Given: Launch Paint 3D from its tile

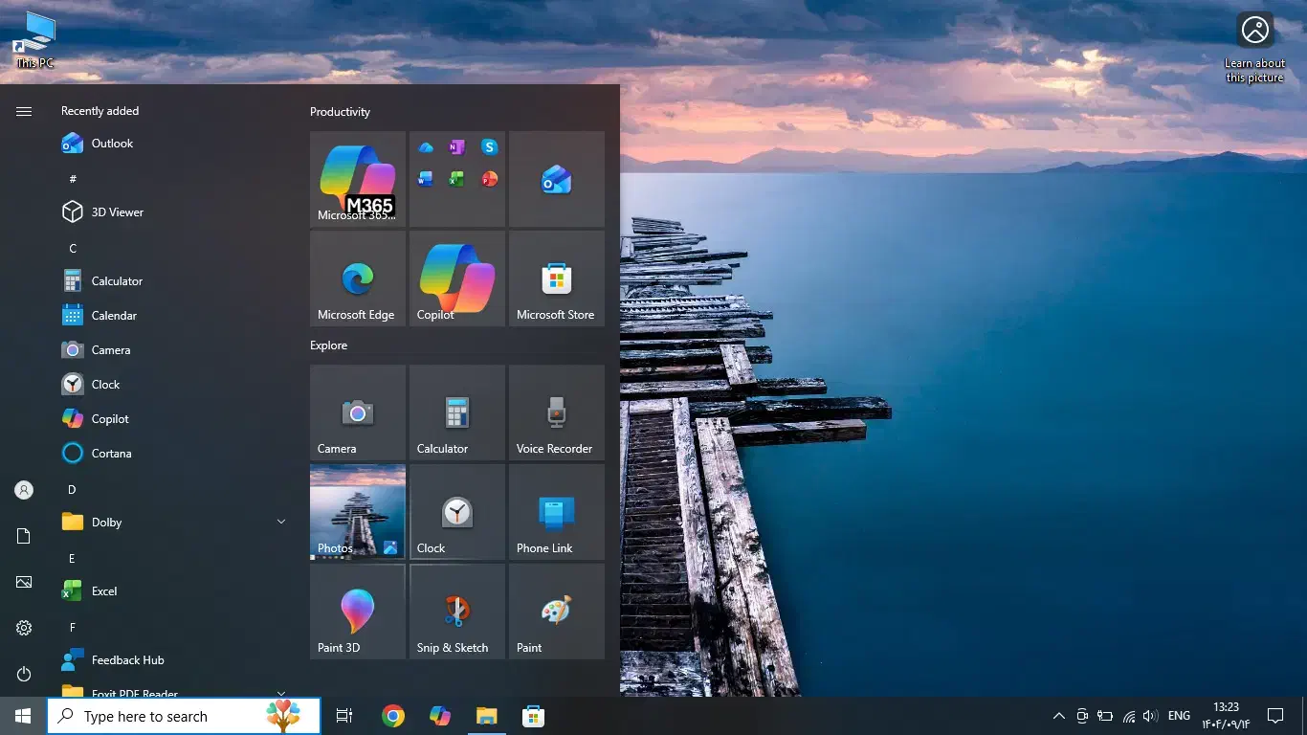Looking at the screenshot, I should click(357, 612).
